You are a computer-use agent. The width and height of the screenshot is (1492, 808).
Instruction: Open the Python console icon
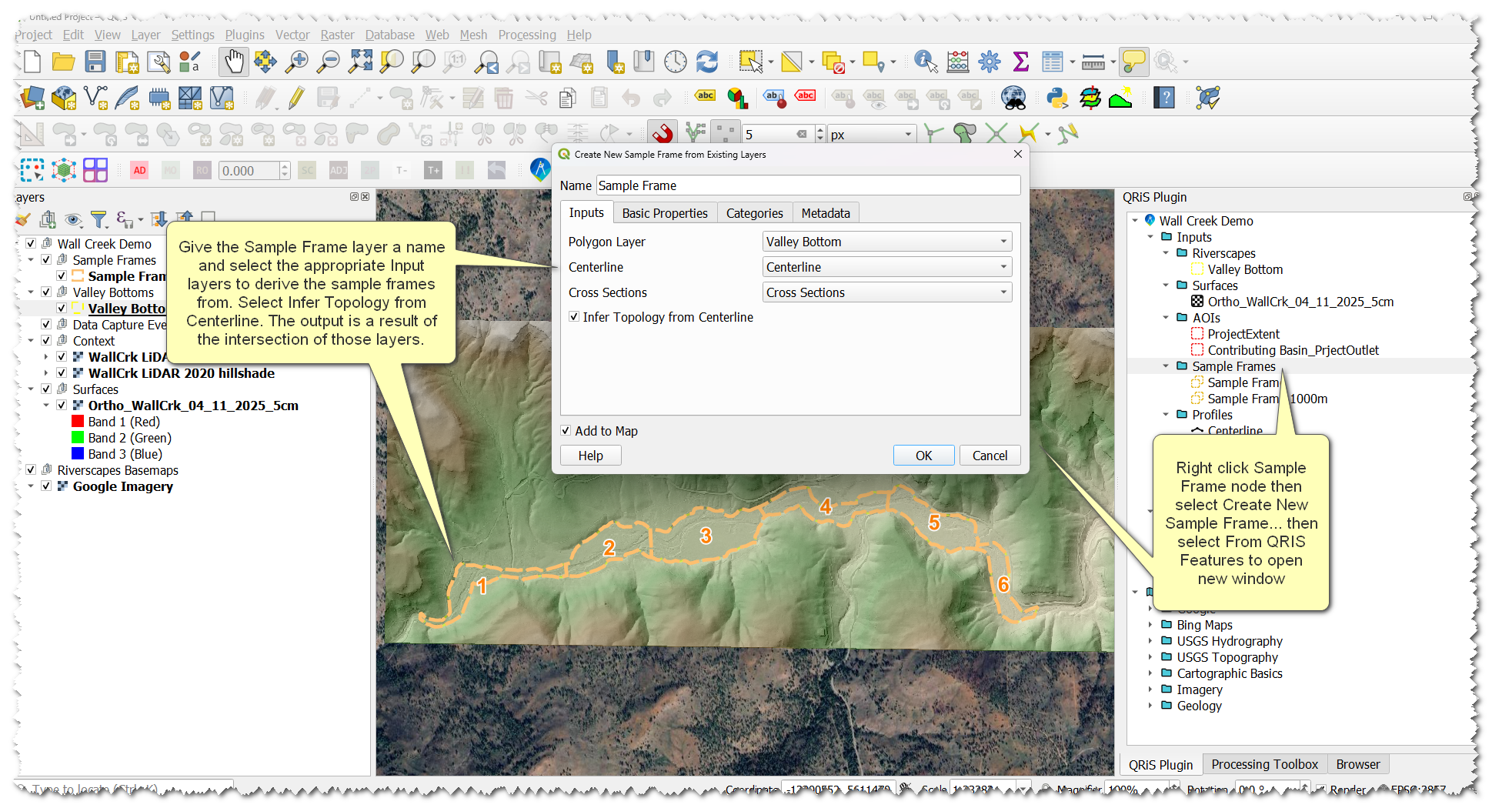(x=1057, y=98)
